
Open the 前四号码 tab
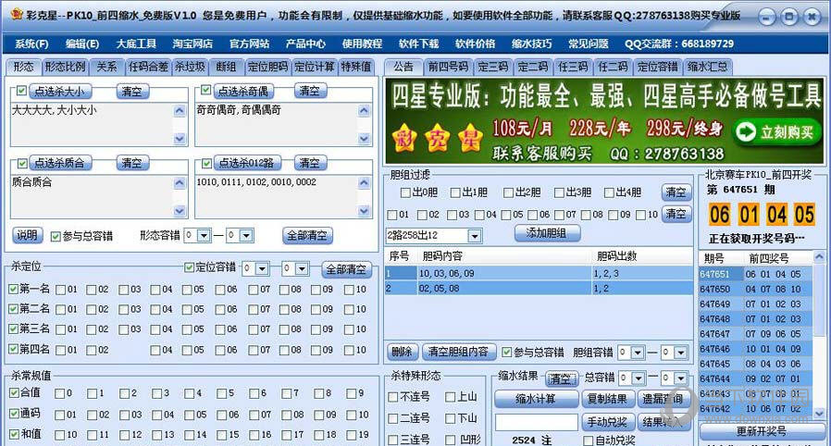449,67
